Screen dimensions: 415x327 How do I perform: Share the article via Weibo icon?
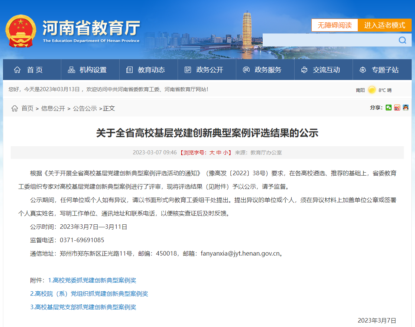click(397, 108)
